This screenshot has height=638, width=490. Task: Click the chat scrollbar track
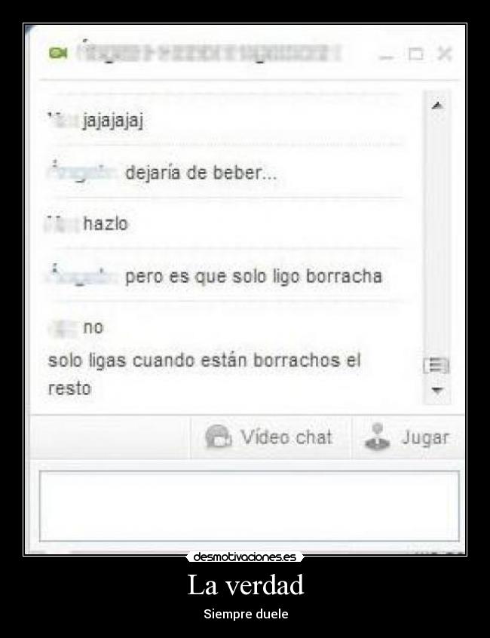tap(437, 236)
